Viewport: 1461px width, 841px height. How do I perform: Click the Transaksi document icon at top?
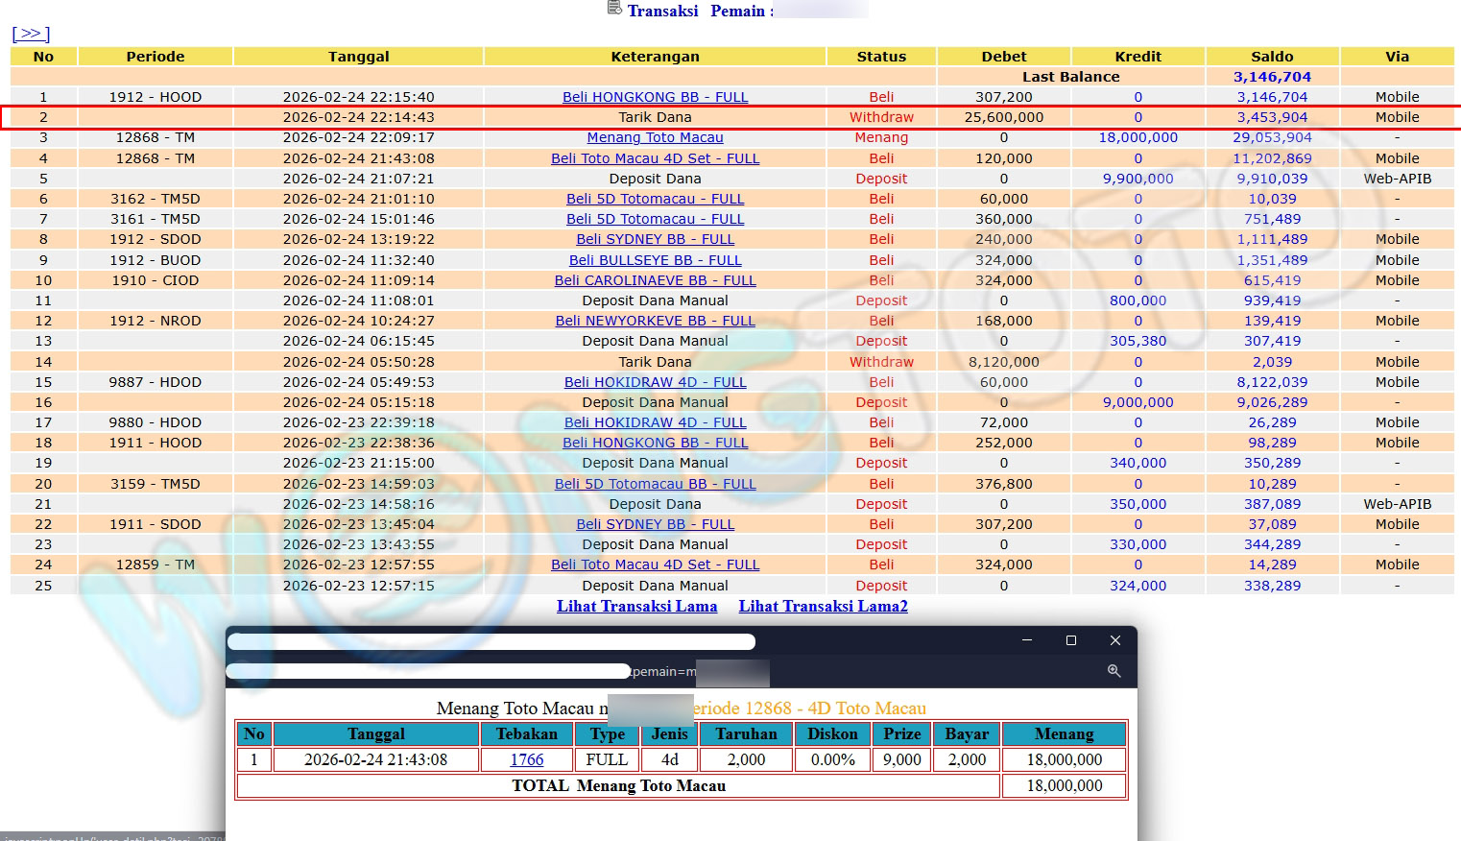614,9
